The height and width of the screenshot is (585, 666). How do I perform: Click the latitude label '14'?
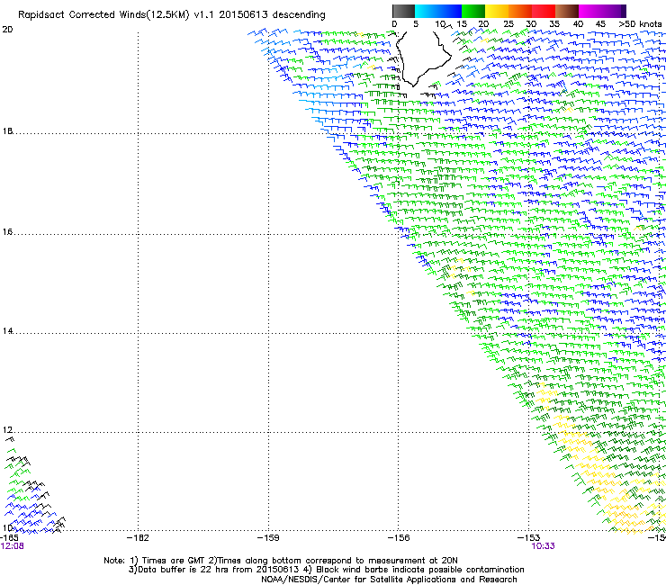click(7, 330)
